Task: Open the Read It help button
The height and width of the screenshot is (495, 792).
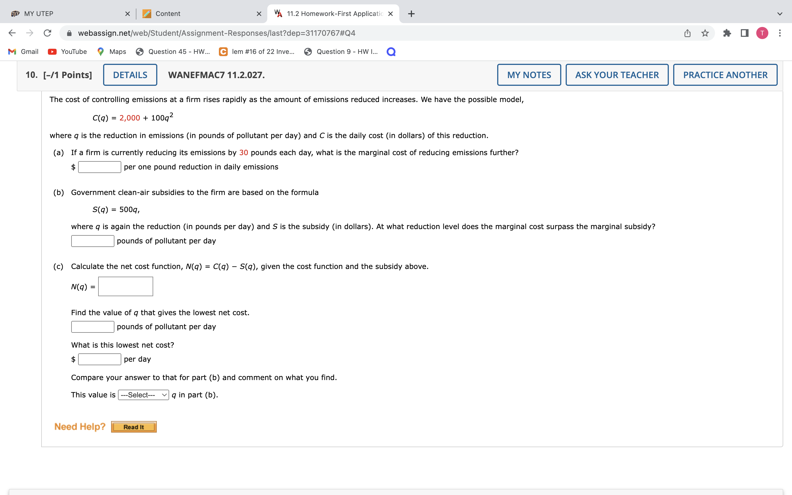Action: tap(134, 427)
